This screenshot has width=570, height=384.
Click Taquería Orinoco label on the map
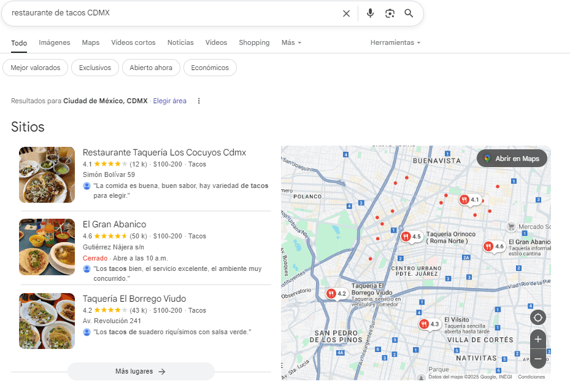(451, 237)
